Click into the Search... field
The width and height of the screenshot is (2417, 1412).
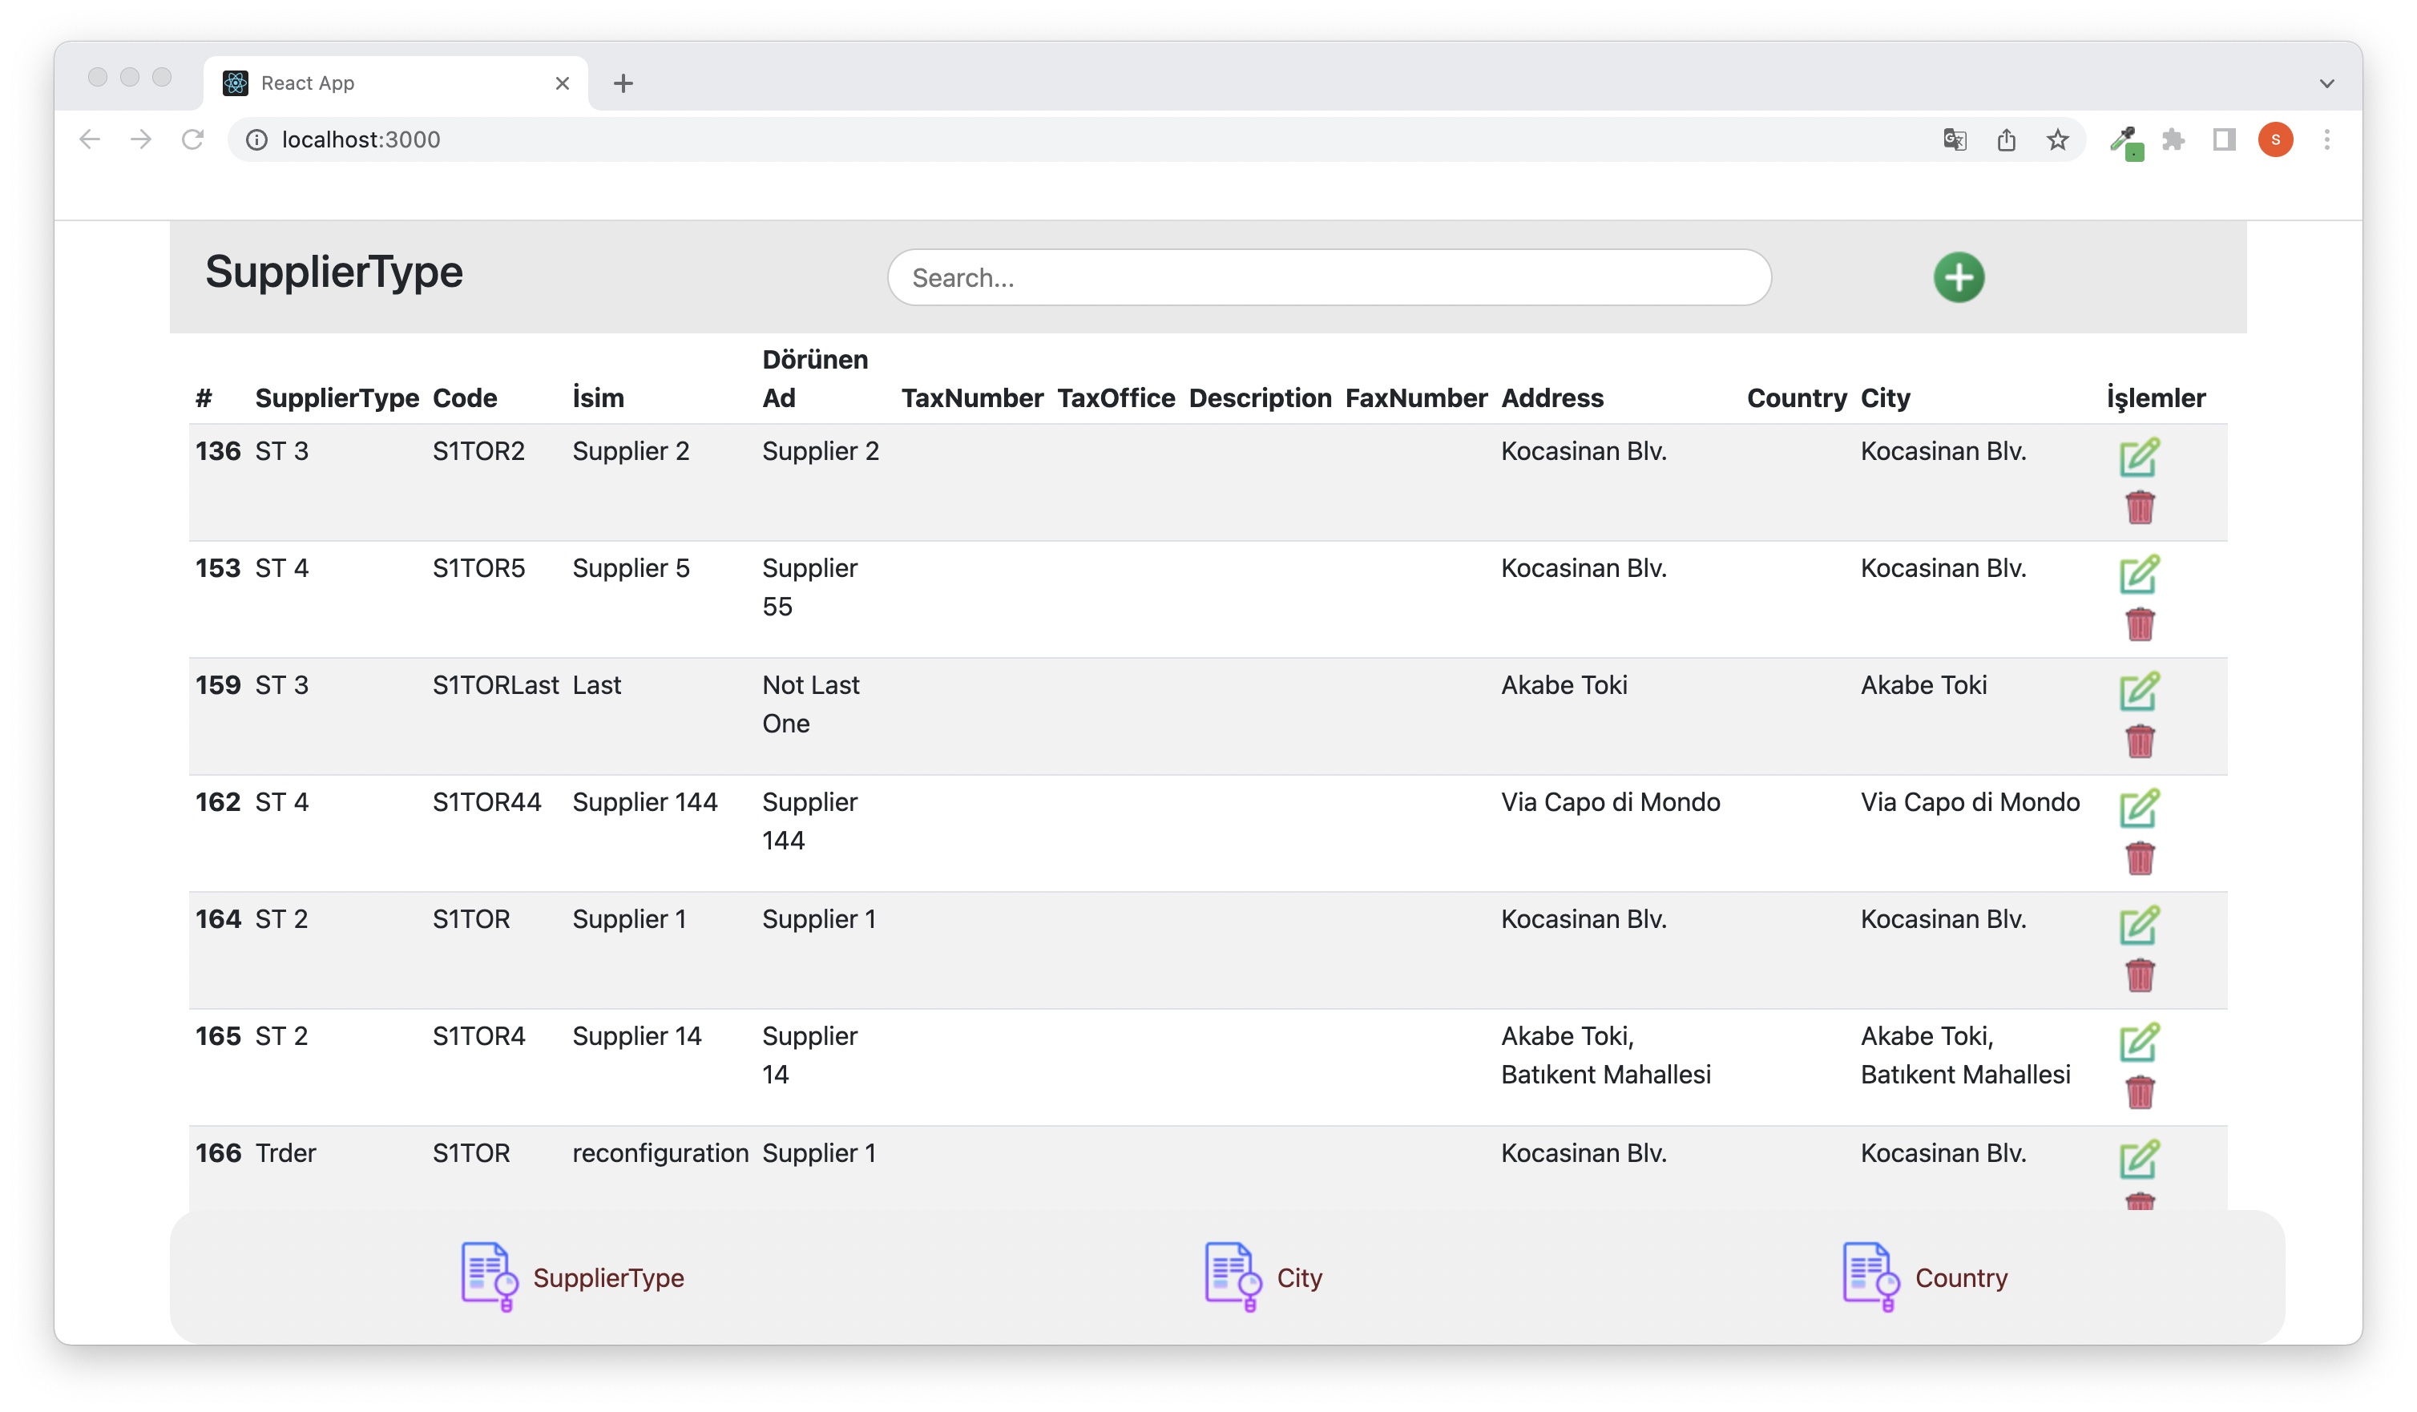tap(1329, 277)
